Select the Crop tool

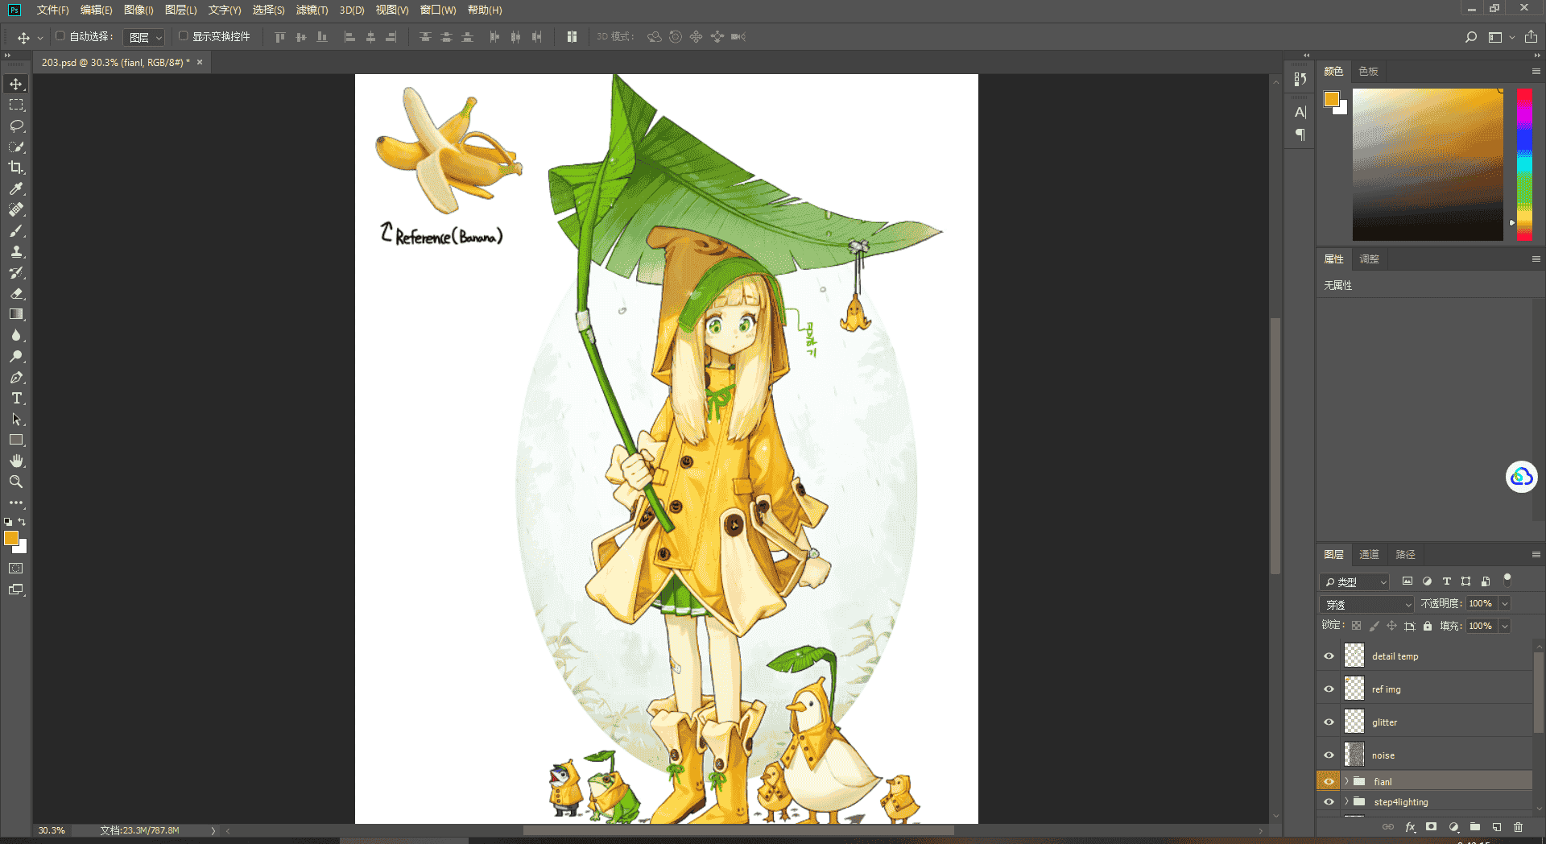[x=16, y=168]
